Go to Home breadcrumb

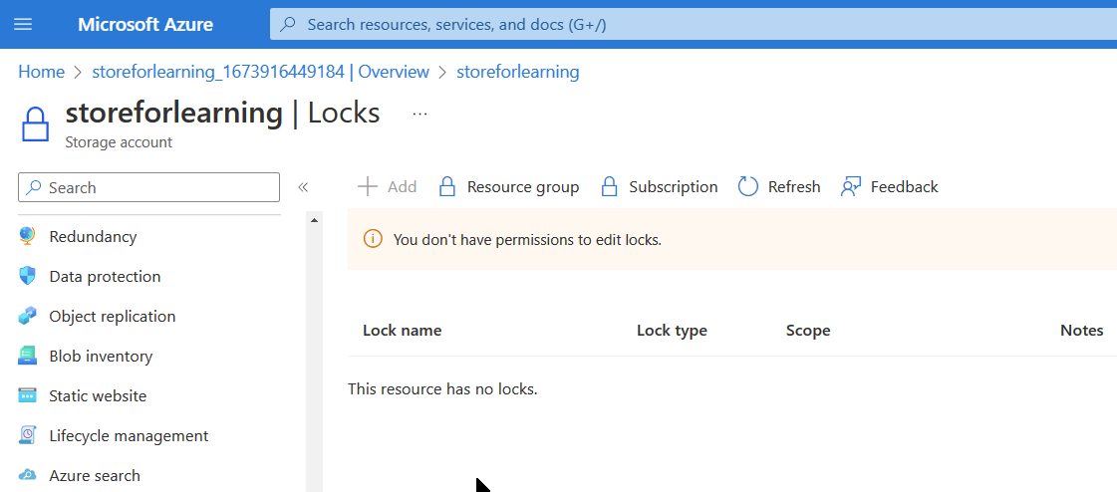(41, 72)
